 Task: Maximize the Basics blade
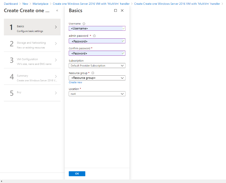click(x=116, y=10)
